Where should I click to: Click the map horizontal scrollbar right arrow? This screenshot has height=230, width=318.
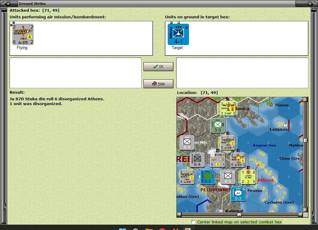[x=301, y=215]
